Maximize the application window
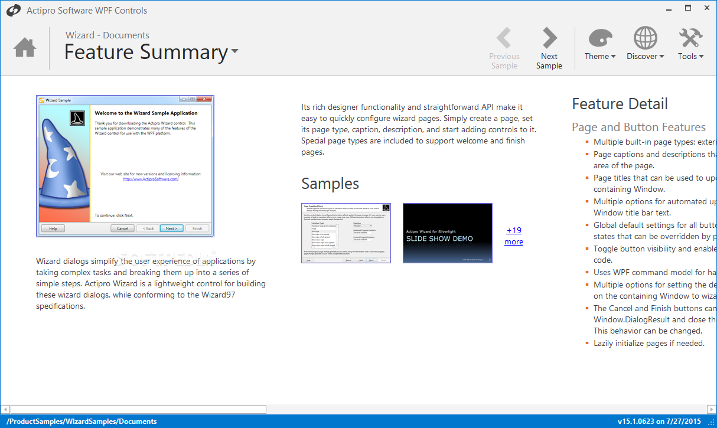717x428 pixels. point(688,8)
